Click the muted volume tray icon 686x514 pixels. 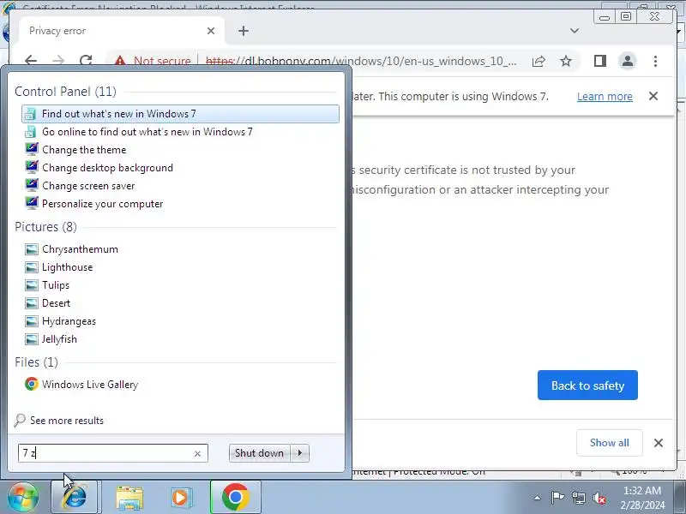(599, 498)
